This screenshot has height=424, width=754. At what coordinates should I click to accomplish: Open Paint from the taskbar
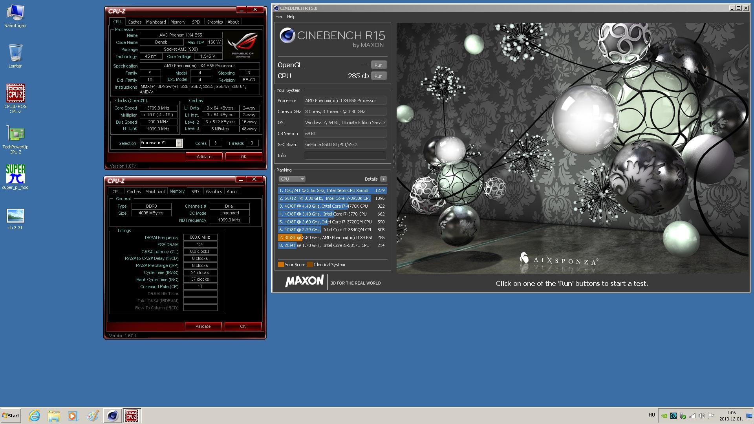93,415
